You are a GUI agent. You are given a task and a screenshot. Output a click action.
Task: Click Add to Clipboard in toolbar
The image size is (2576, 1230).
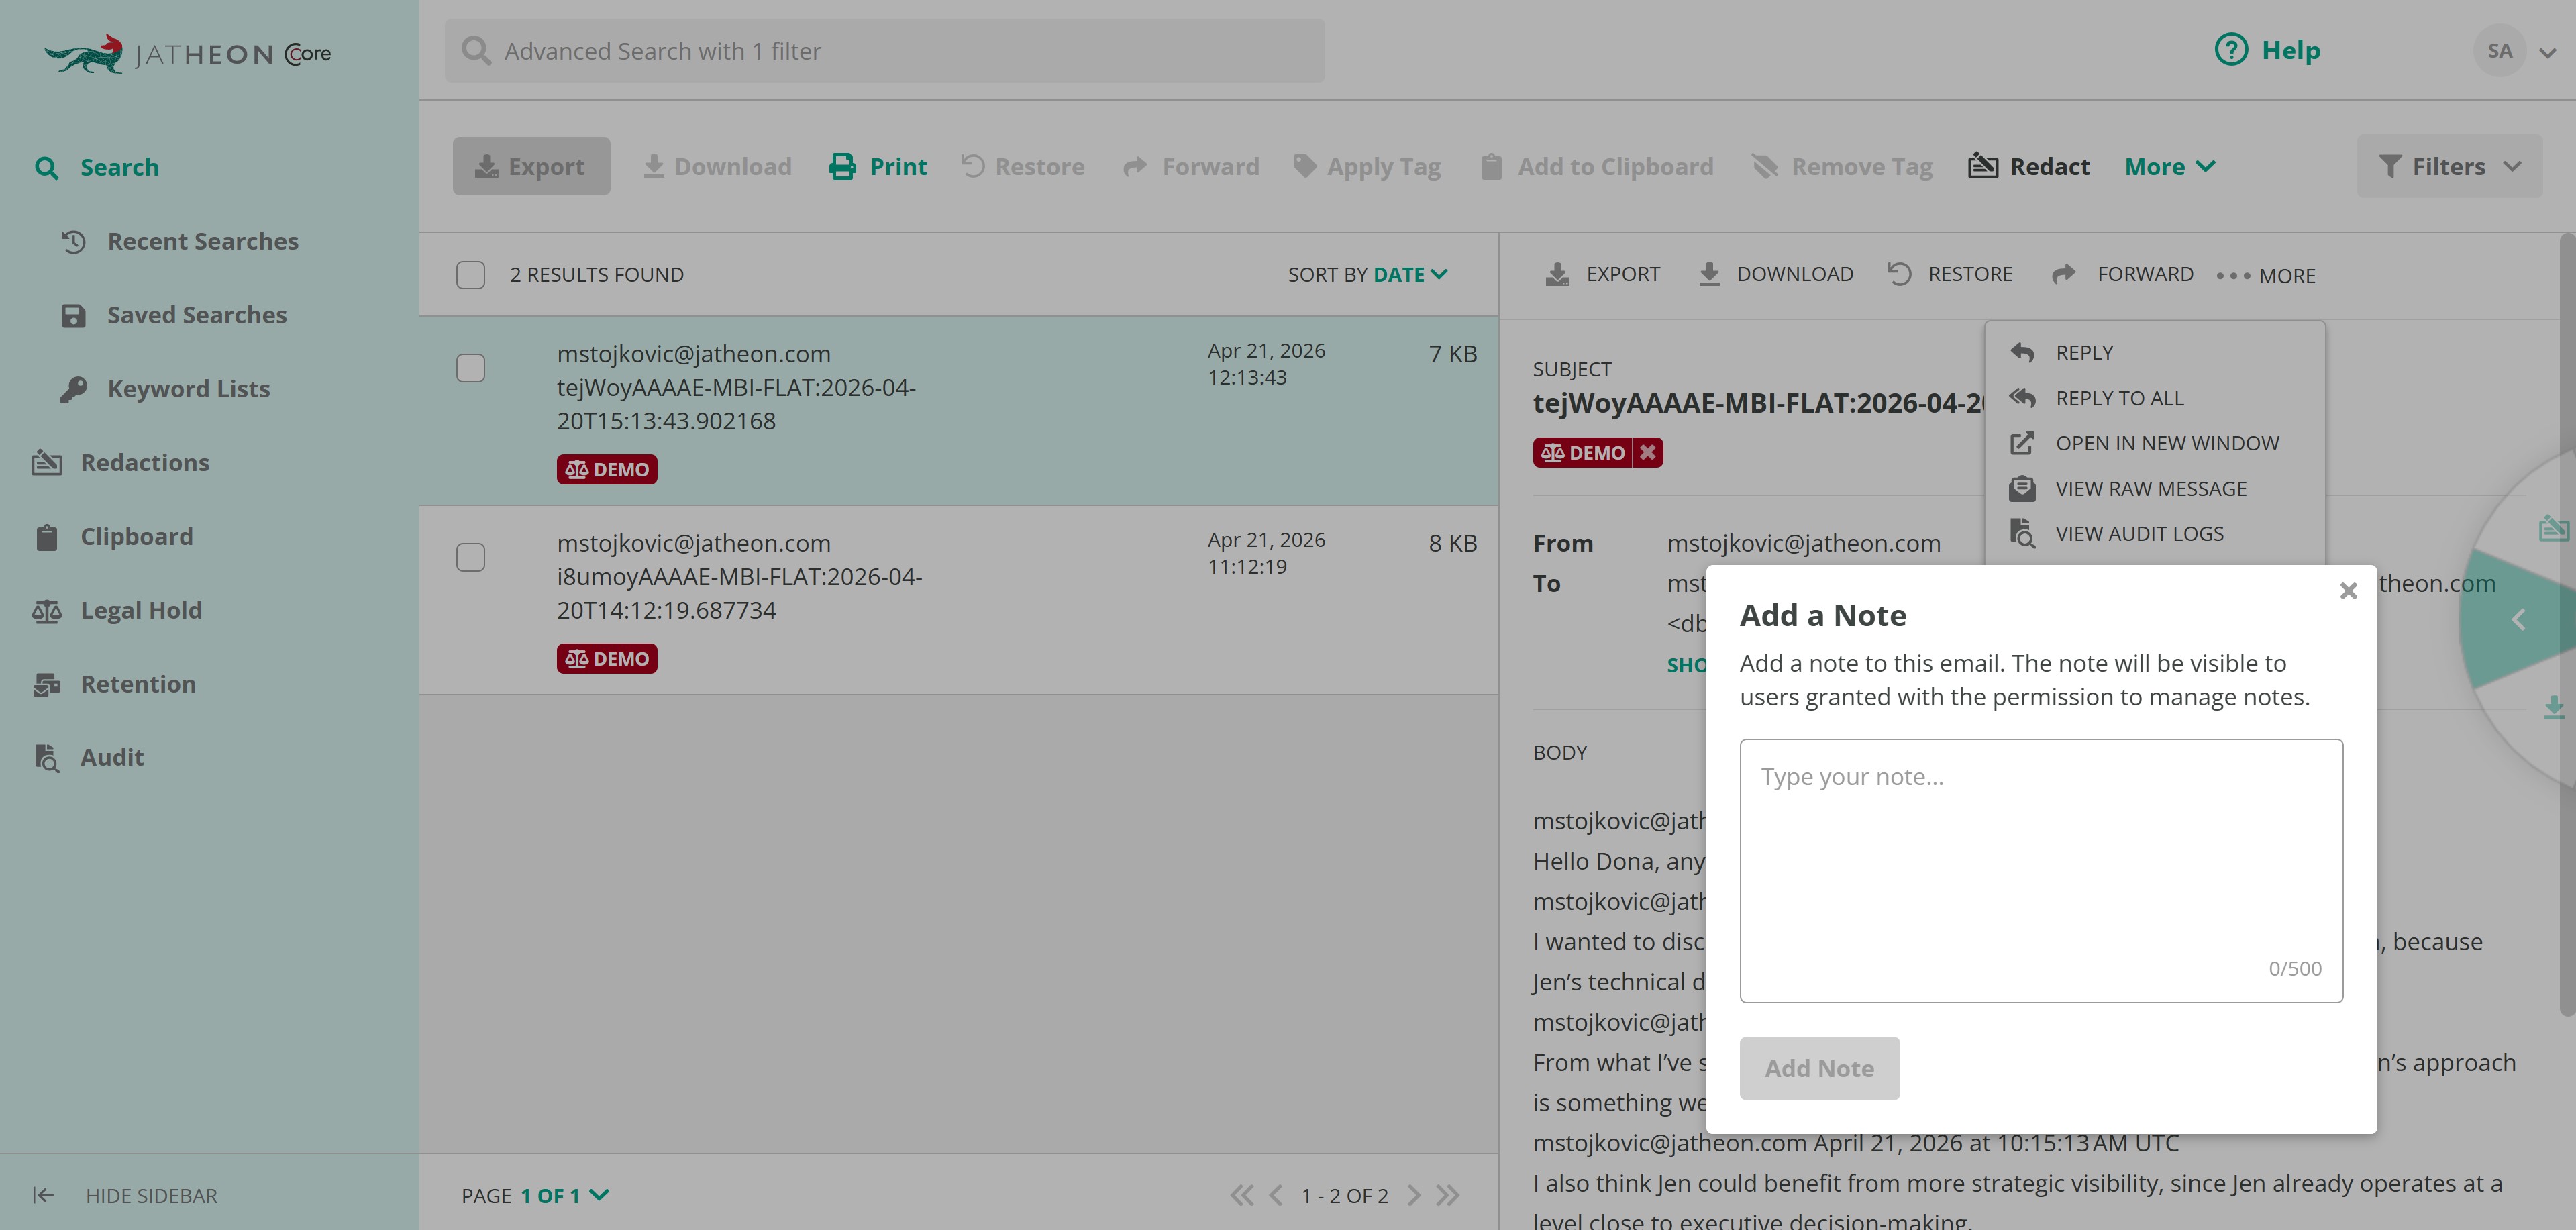click(x=1596, y=166)
